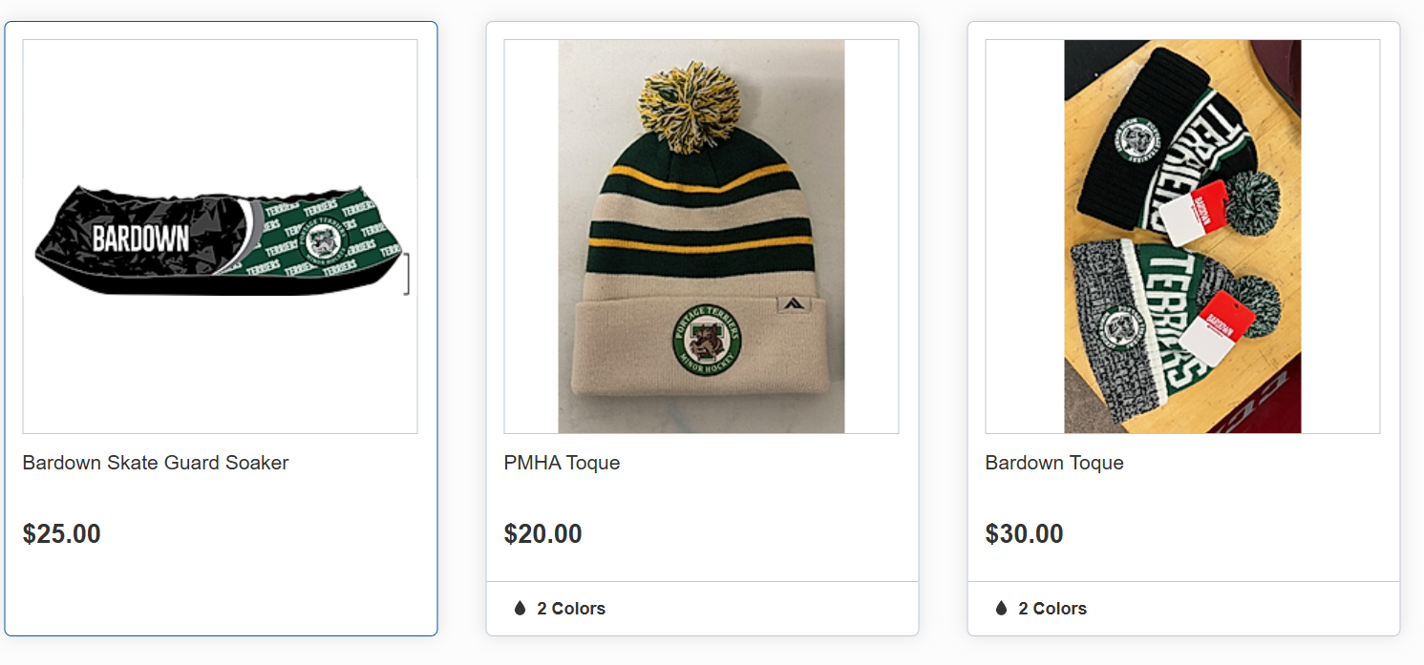Image resolution: width=1424 pixels, height=665 pixels.
Task: Select the PMHA Toque product name
Action: click(x=562, y=463)
